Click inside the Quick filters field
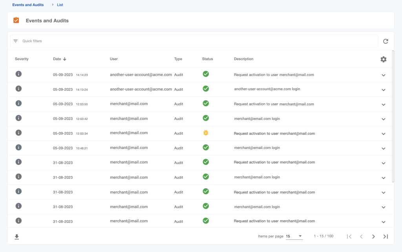Screen dimensions: 402x252 pos(79,41)
